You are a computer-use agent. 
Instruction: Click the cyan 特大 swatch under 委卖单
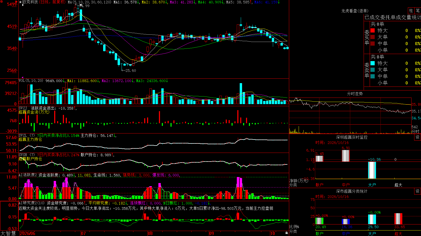(373, 63)
